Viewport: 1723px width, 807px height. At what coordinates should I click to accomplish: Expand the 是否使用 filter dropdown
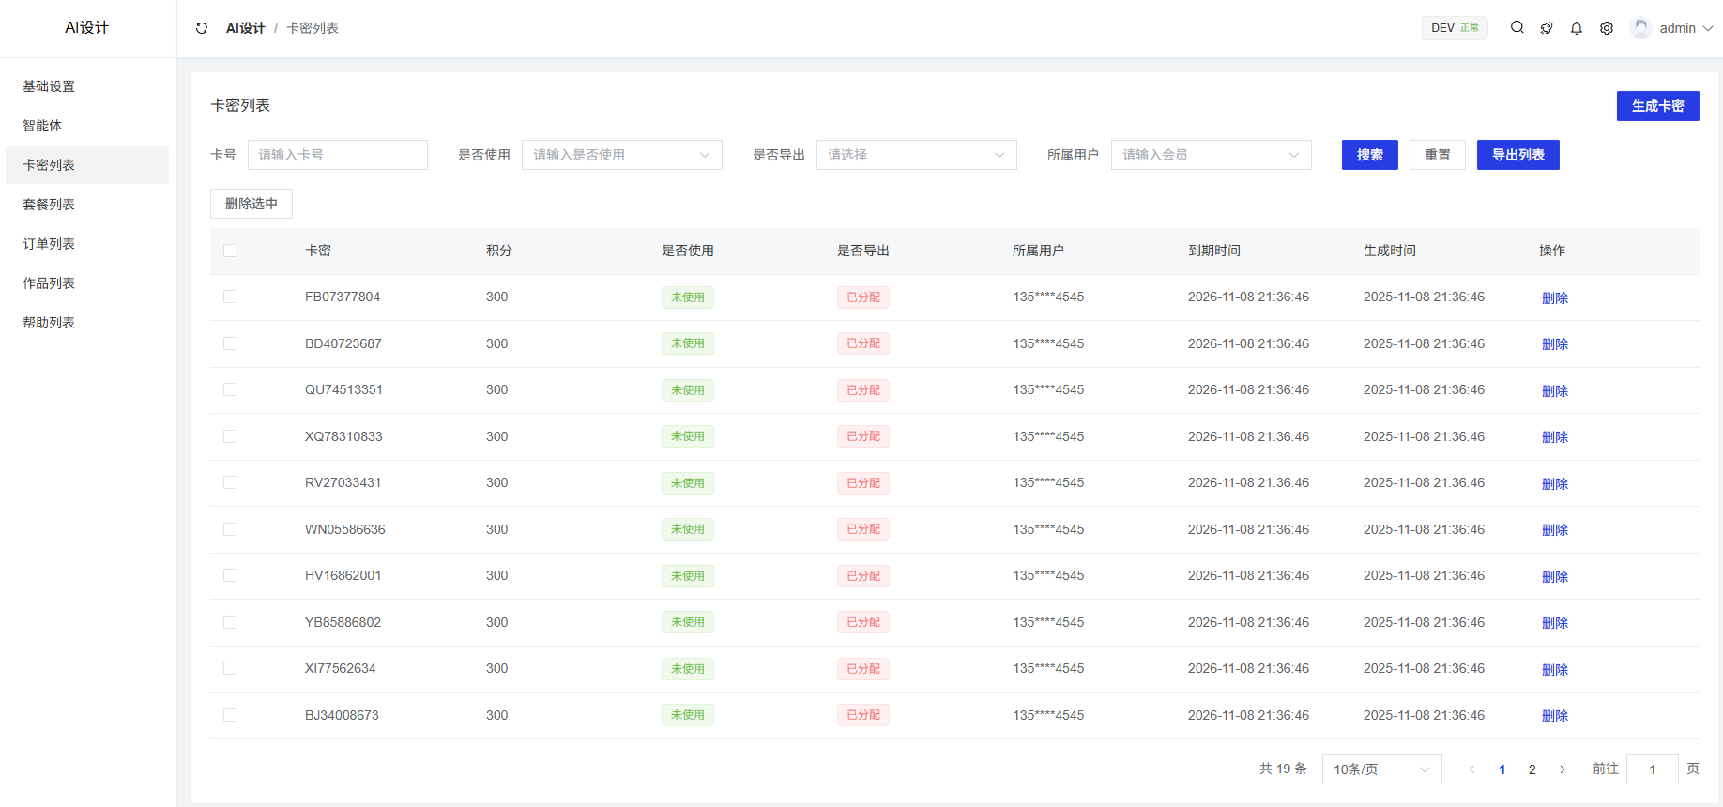tap(621, 155)
